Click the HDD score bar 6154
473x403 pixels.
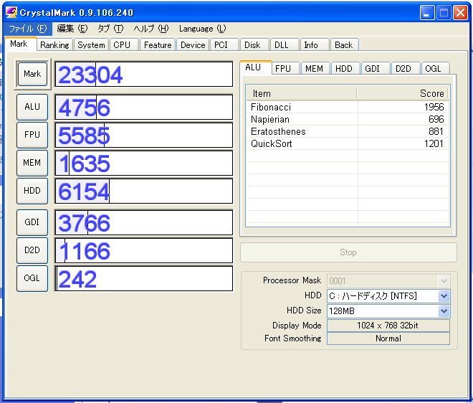pos(144,191)
